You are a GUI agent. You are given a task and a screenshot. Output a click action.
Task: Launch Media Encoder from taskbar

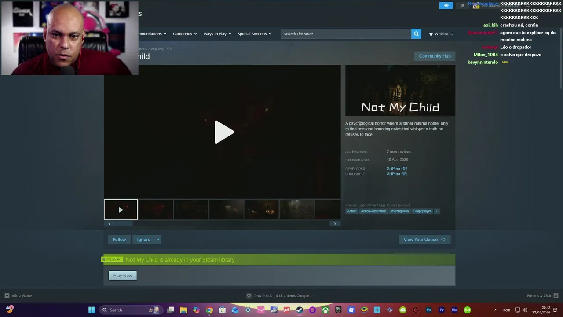pos(454,310)
